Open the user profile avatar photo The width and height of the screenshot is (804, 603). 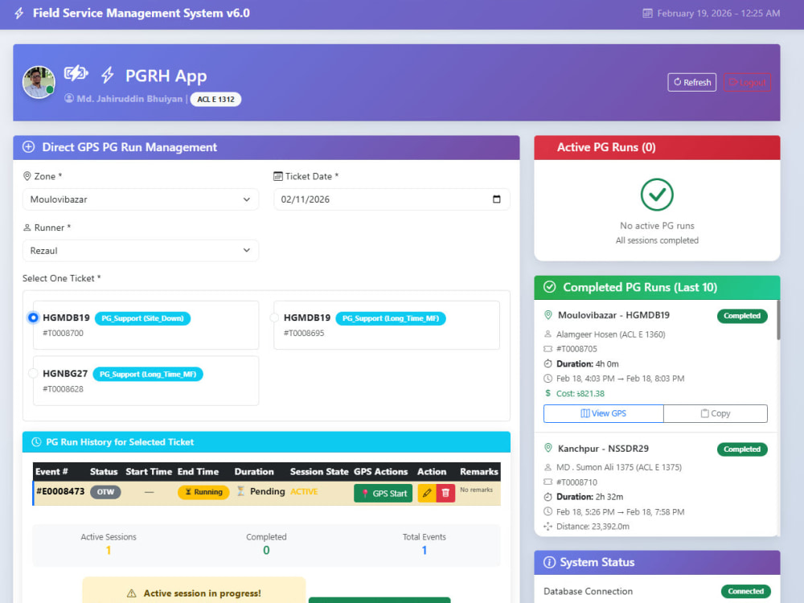pyautogui.click(x=39, y=82)
